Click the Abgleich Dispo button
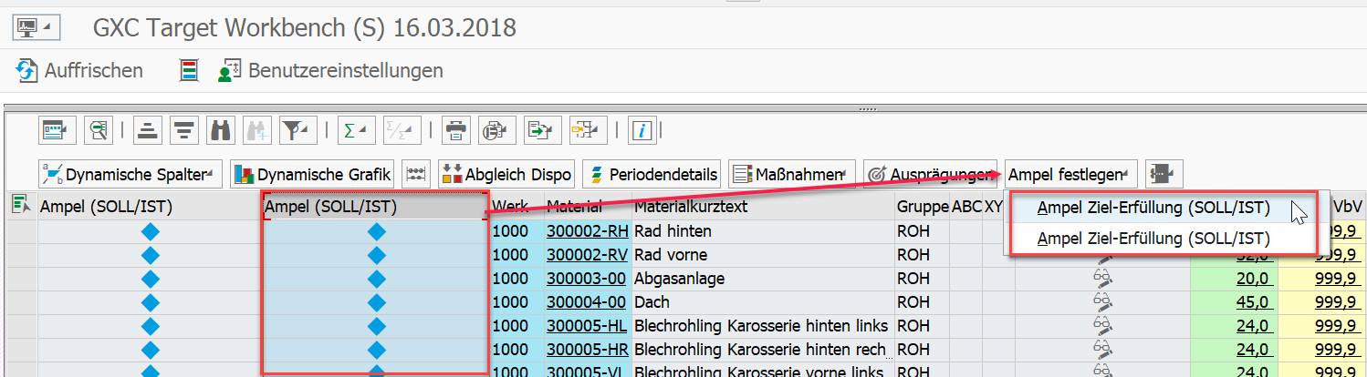The width and height of the screenshot is (1367, 377). 506,173
